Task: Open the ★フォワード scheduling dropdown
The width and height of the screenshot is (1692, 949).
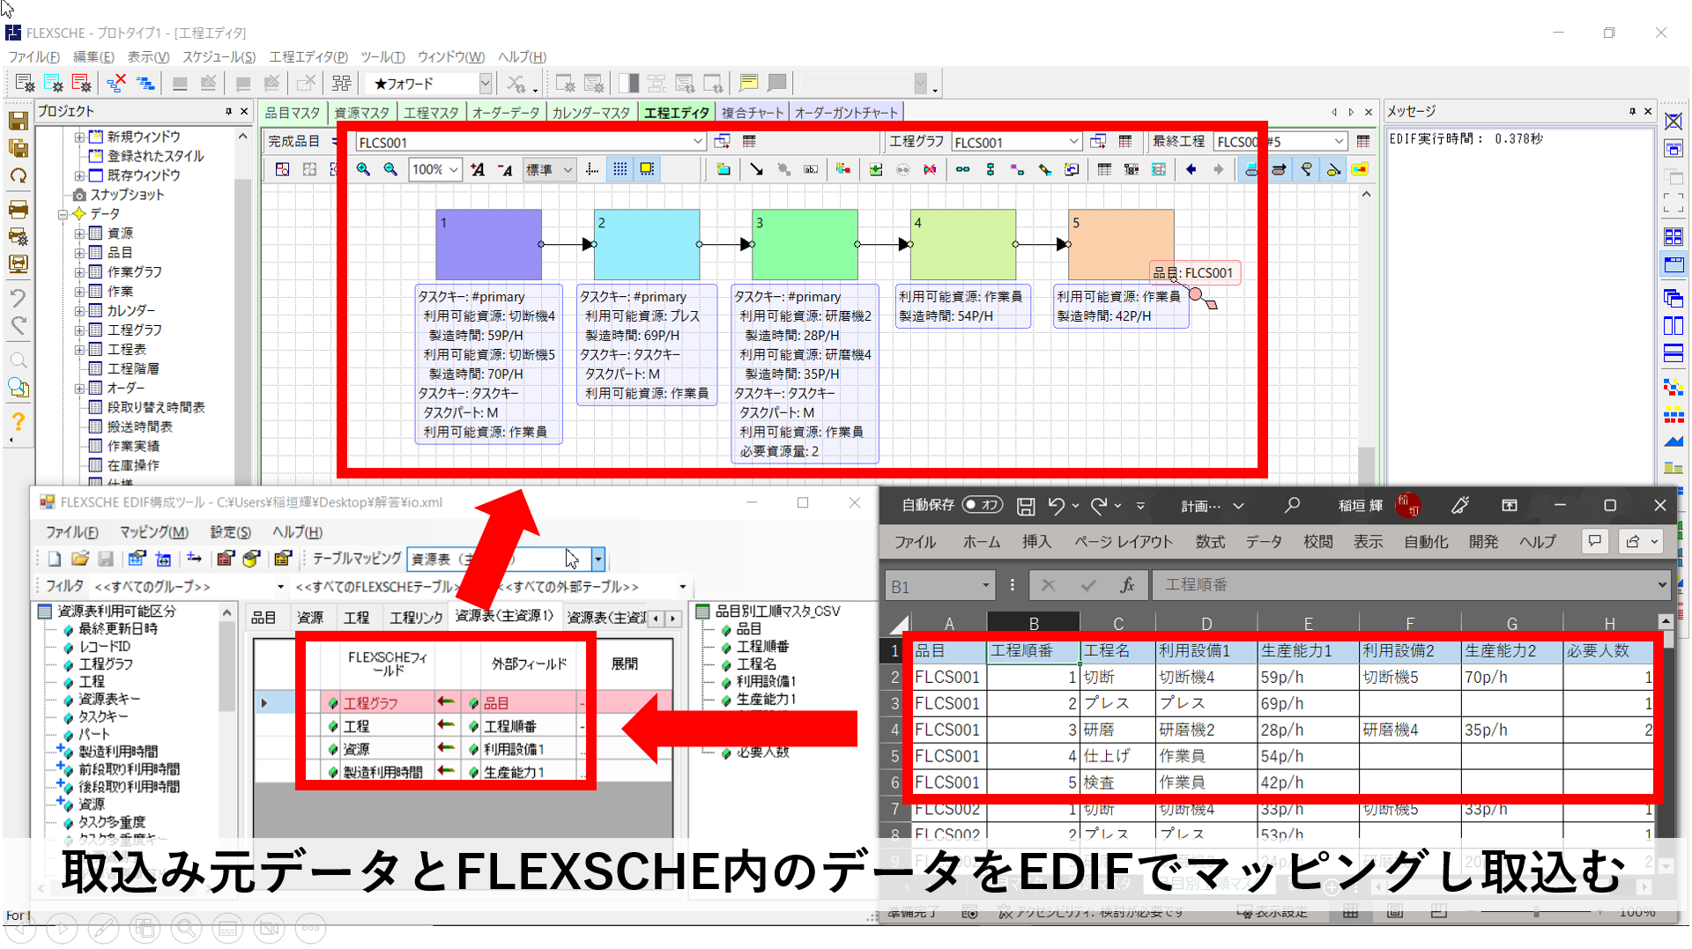Action: click(x=485, y=84)
